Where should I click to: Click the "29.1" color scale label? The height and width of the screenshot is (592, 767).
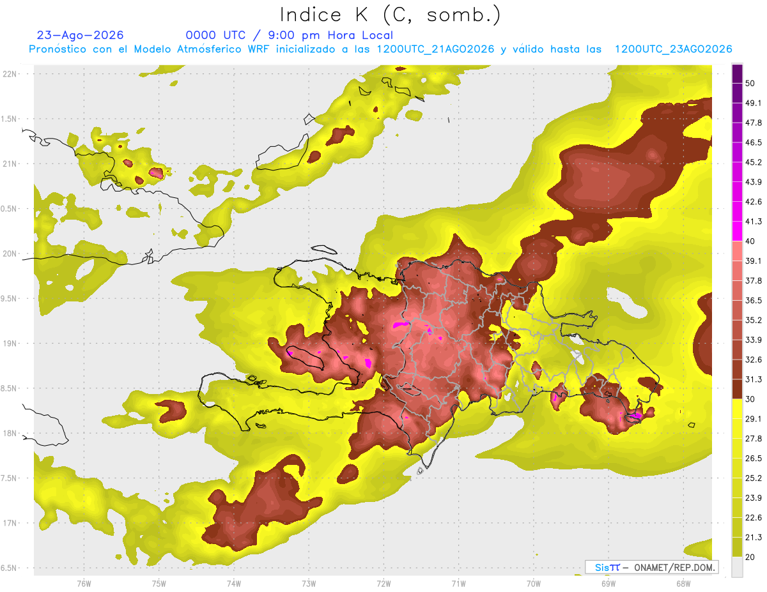coord(754,418)
